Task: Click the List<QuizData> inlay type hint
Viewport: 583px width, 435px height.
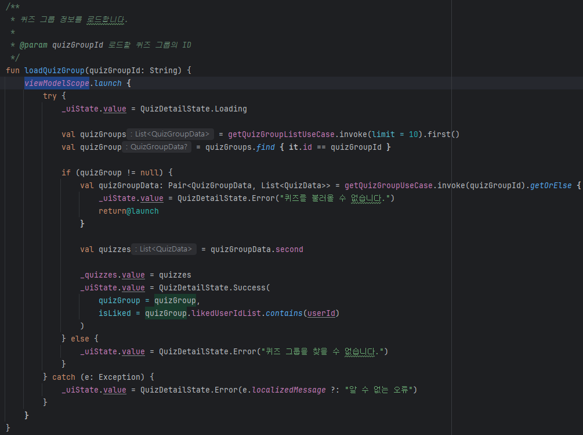Action: tap(164, 249)
